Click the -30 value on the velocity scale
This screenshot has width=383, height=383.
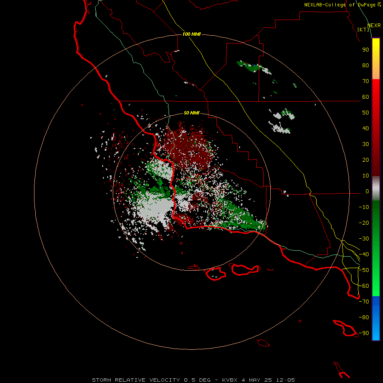coord(364,239)
